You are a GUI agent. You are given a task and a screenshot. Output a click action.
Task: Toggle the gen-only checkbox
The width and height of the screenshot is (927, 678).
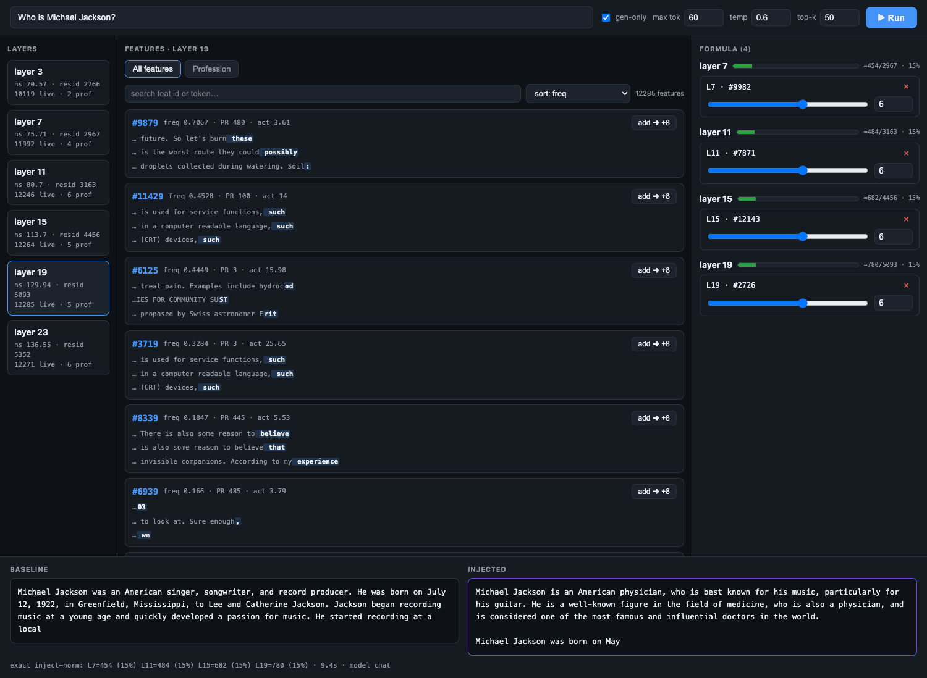[606, 17]
